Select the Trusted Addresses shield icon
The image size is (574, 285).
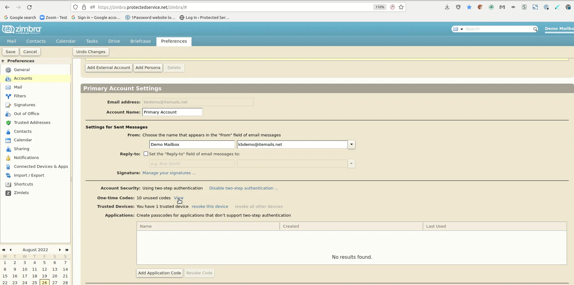point(8,123)
